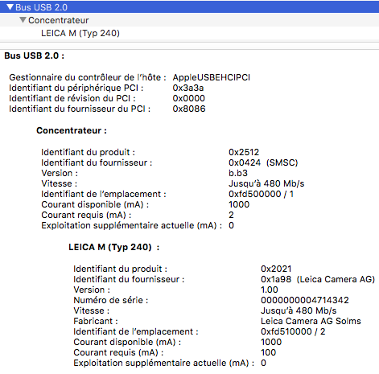Click the Leica required current value 100
Screen dimensions: 379x374
[269, 352]
